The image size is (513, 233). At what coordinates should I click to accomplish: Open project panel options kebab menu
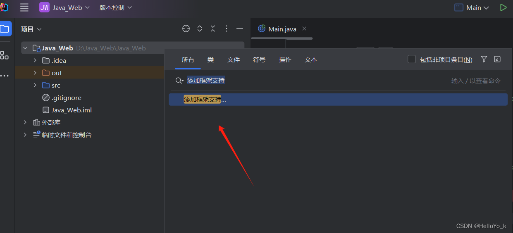(226, 29)
